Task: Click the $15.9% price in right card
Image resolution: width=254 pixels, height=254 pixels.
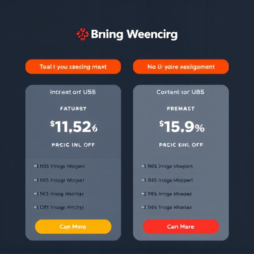Action: tap(182, 127)
